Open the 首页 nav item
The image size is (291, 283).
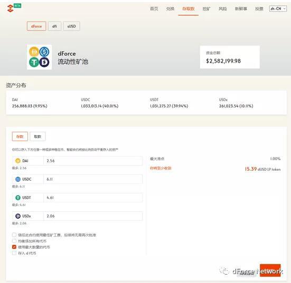coord(154,9)
